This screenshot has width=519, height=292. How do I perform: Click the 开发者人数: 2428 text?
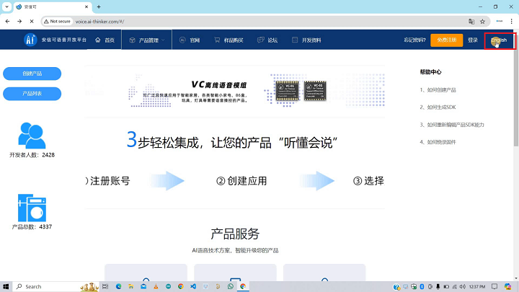pyautogui.click(x=32, y=155)
